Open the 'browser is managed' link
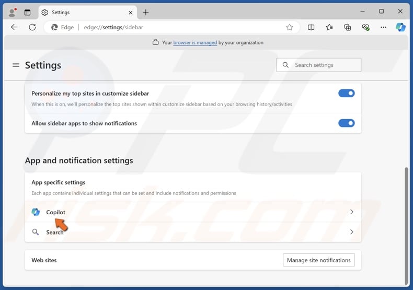The width and height of the screenshot is (413, 290). [x=195, y=43]
